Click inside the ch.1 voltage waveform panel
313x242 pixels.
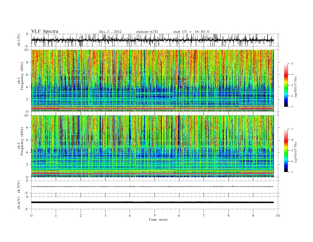coord(155,40)
